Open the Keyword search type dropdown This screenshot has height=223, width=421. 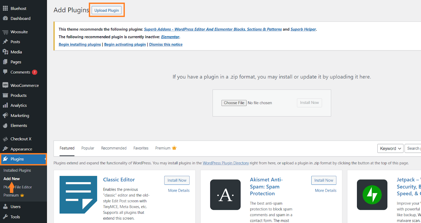point(390,148)
